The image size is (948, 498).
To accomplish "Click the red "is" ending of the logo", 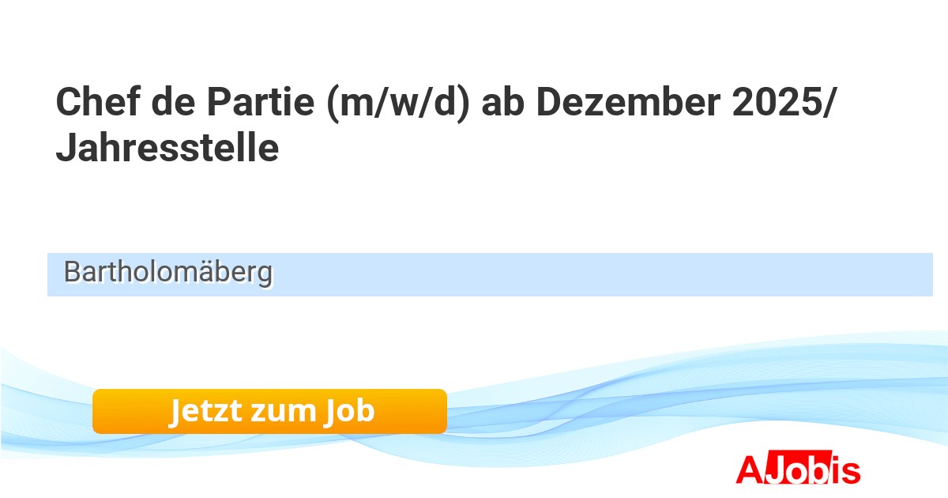I will pyautogui.click(x=845, y=470).
